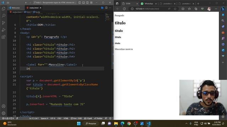Screen dimensions: 227x127
Task: Change the language mode via HTML
Action: [x=66, y=119]
